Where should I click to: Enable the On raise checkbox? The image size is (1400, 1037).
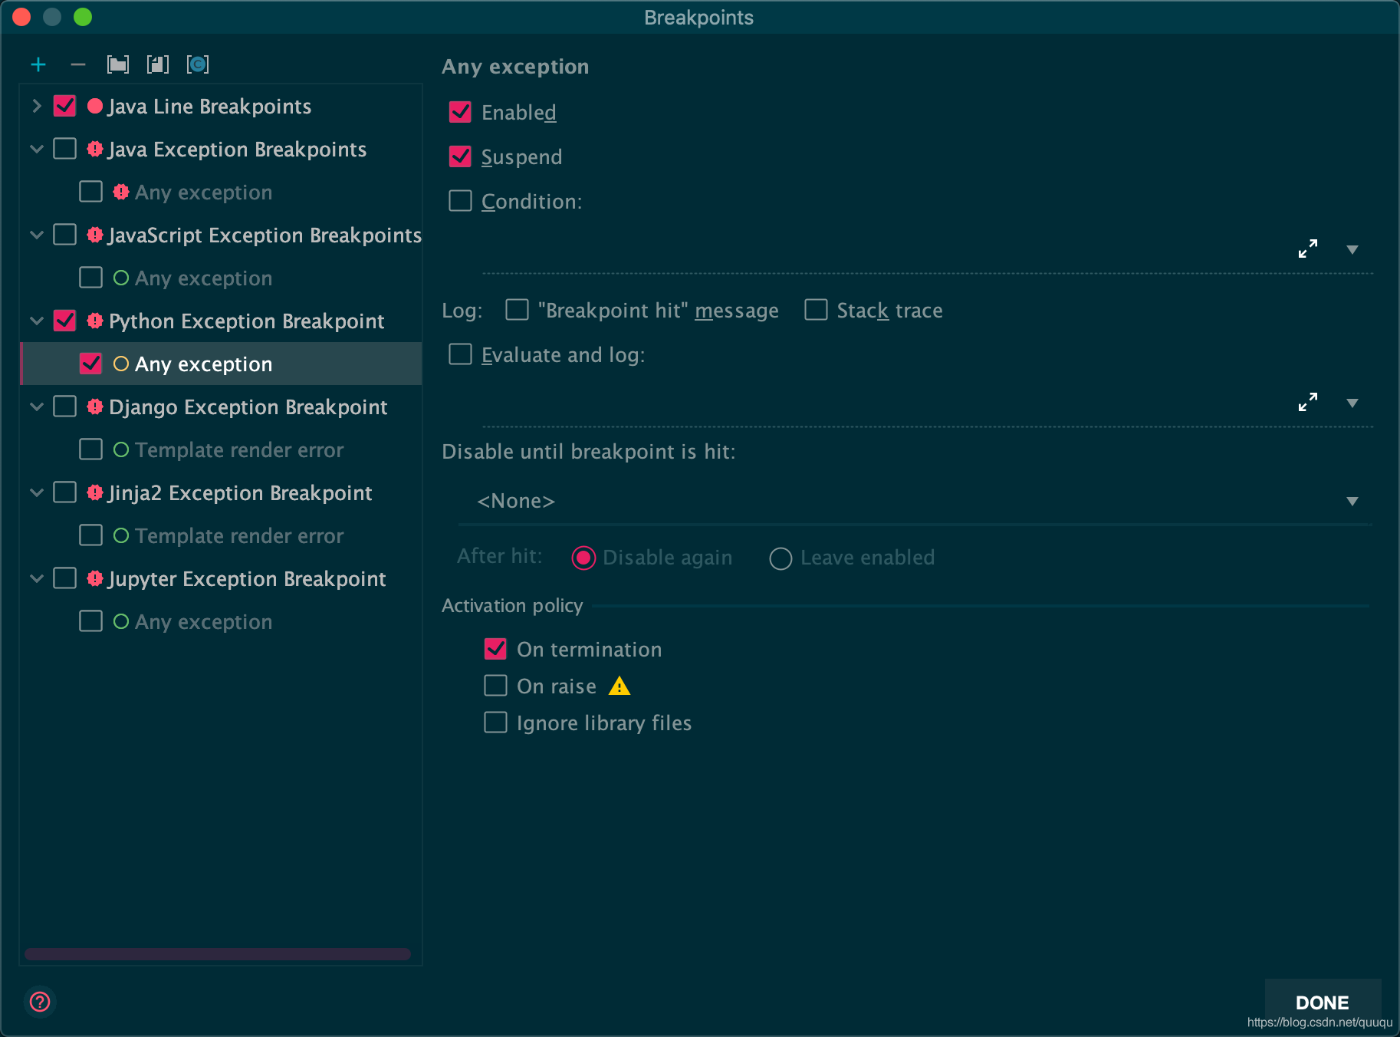pyautogui.click(x=496, y=686)
